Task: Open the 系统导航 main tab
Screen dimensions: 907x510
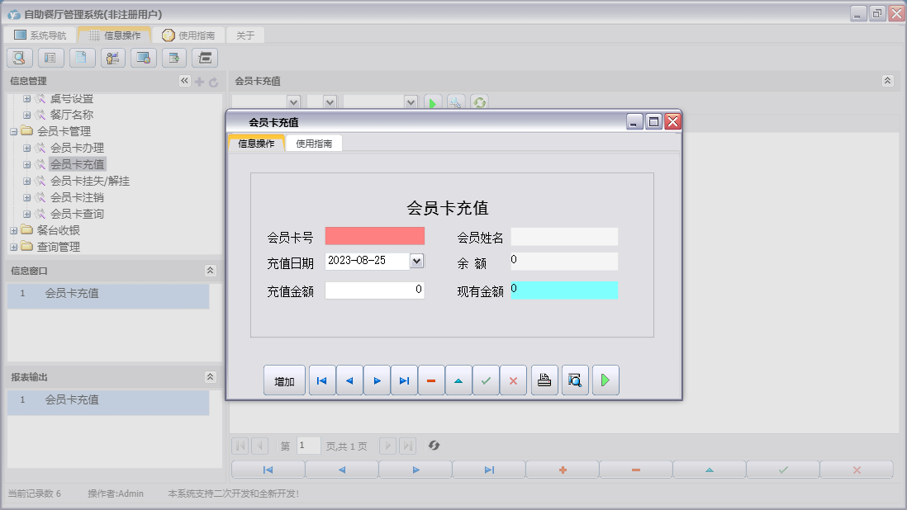Action: (40, 35)
